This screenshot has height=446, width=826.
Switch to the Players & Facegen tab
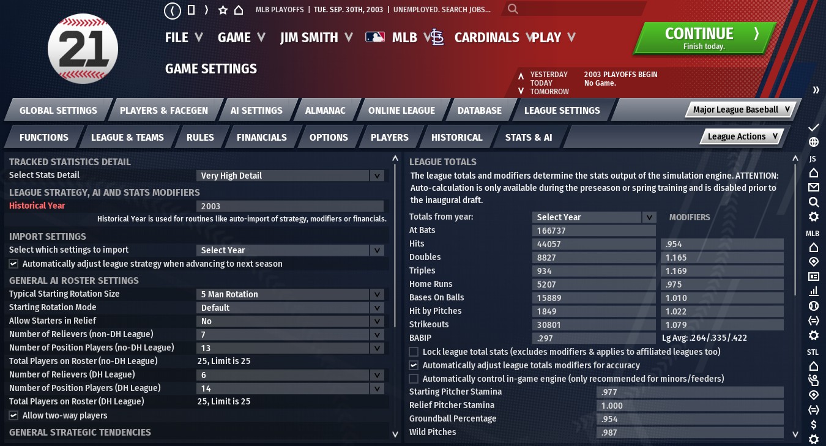point(164,111)
